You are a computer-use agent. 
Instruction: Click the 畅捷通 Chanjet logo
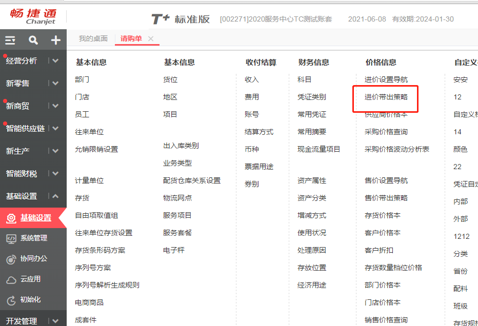[x=33, y=16]
